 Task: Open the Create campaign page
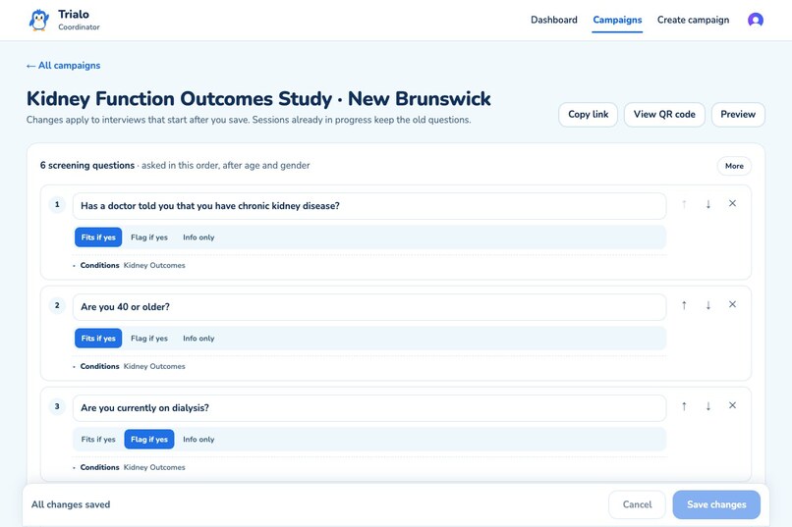[693, 21]
